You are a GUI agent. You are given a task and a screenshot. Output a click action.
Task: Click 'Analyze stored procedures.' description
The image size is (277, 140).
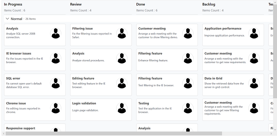pos(88,60)
